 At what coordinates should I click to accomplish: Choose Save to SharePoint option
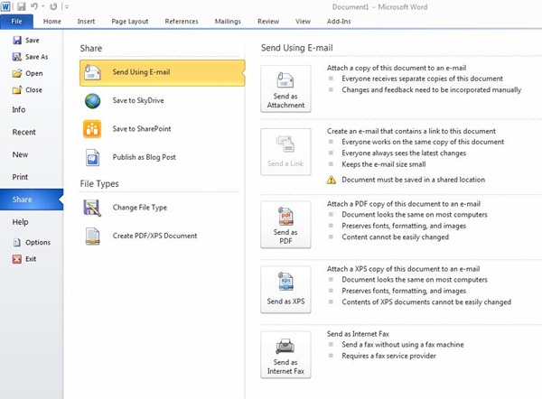coord(141,128)
